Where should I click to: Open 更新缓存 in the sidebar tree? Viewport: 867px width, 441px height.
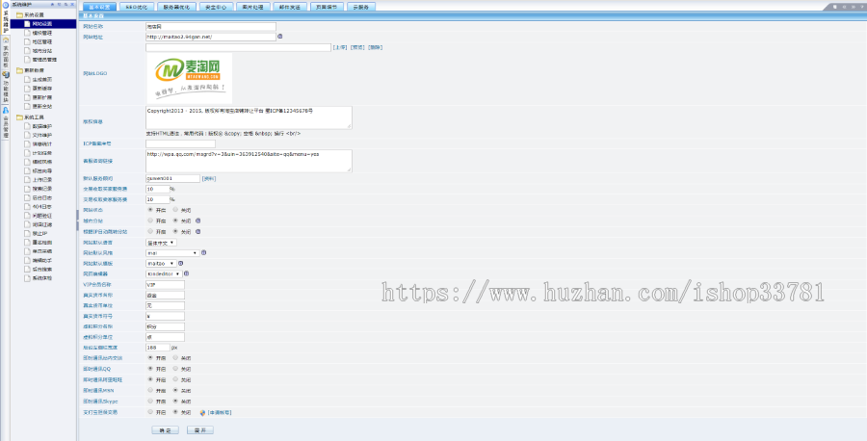[x=42, y=89]
